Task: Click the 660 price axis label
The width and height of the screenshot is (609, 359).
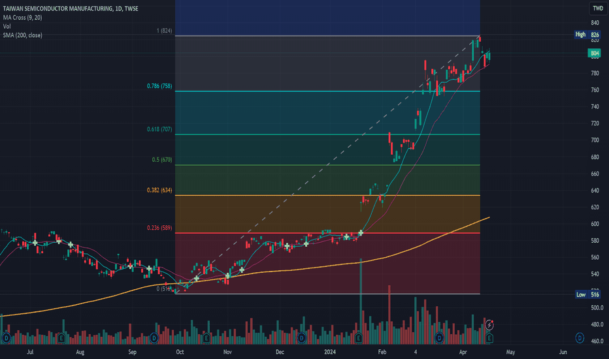Action: click(595, 174)
